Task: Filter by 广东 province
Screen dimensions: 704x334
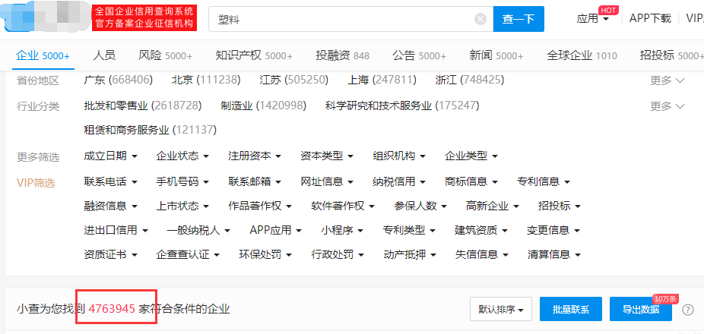Action: 118,80
